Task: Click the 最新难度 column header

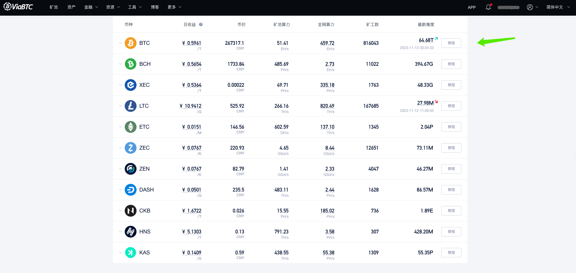Action: 426,24
